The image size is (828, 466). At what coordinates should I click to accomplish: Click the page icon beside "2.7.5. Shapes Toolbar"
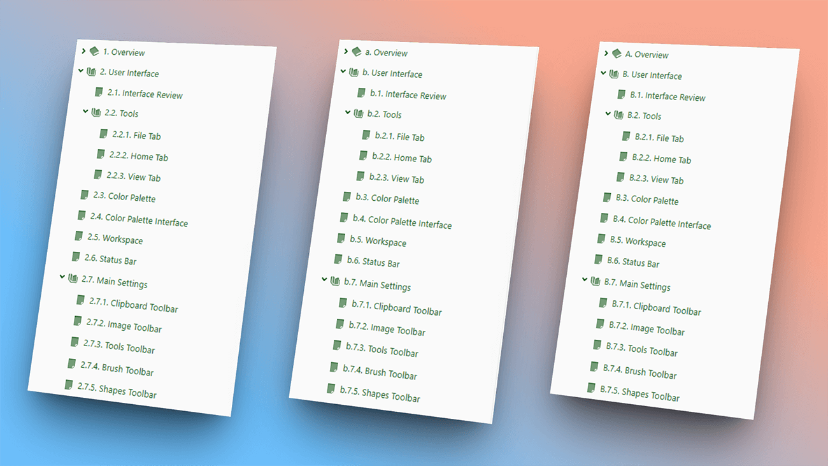(69, 384)
